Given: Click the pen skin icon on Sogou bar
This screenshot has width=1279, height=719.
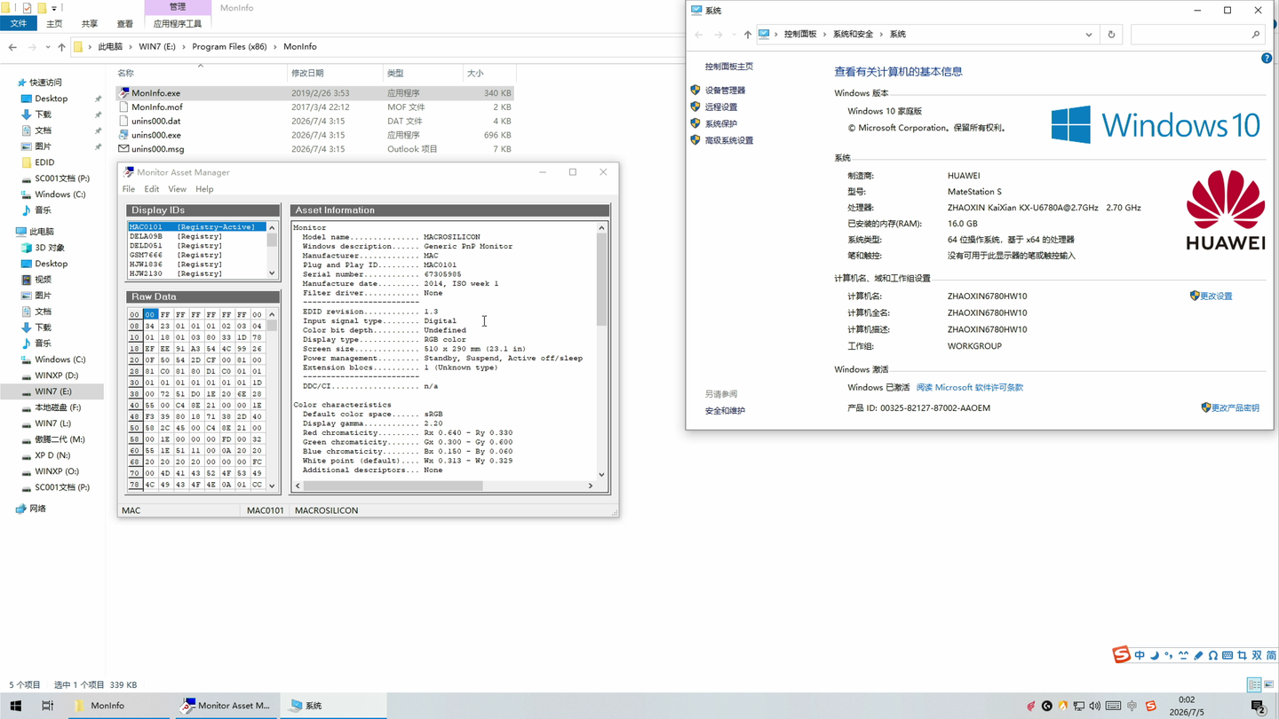Looking at the screenshot, I should [x=1198, y=655].
